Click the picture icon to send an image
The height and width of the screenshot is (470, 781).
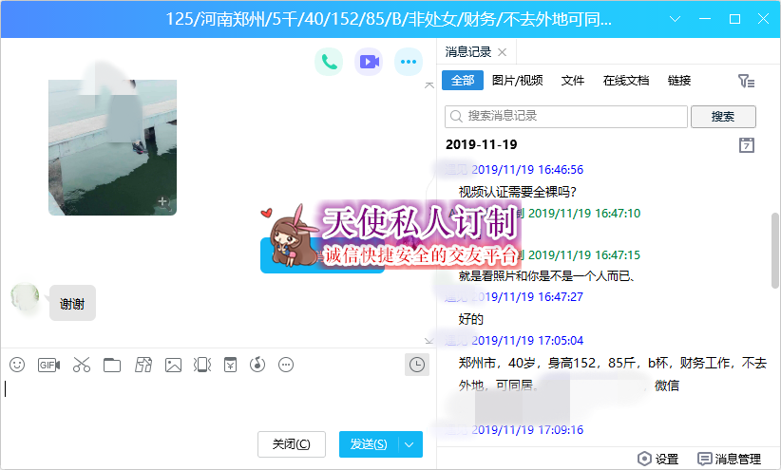click(x=173, y=365)
